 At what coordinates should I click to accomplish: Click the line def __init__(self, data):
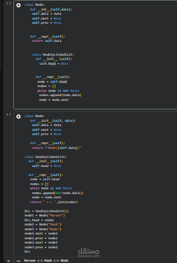click(x=53, y=121)
